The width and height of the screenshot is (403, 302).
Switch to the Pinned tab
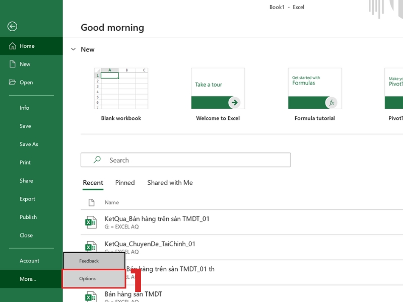124,183
